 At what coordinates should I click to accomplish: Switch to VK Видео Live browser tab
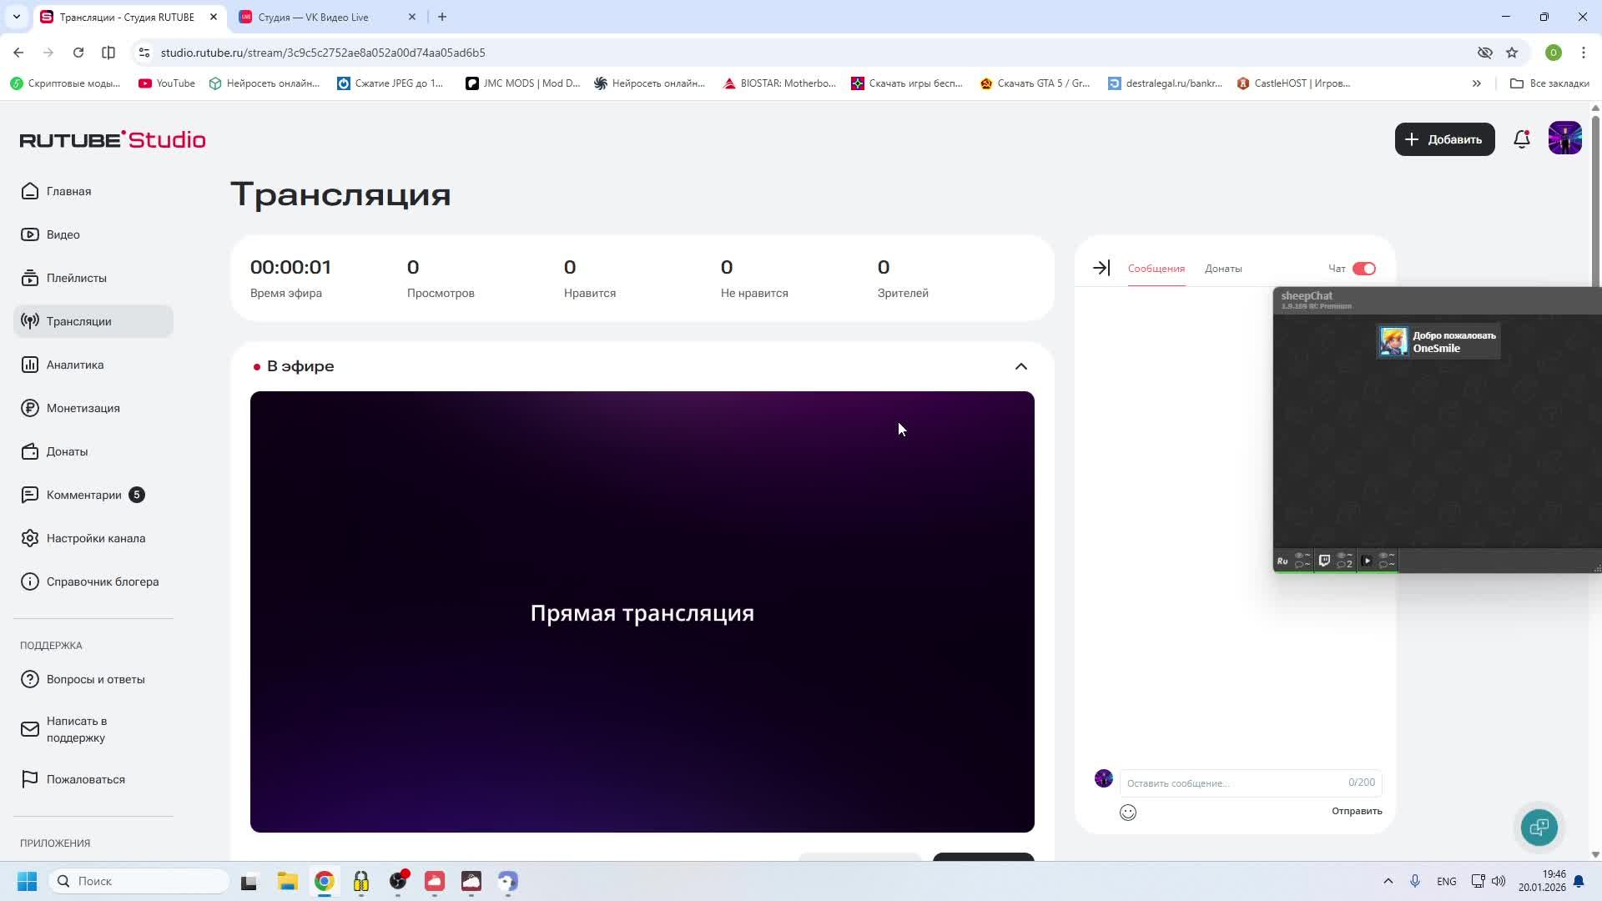click(313, 17)
